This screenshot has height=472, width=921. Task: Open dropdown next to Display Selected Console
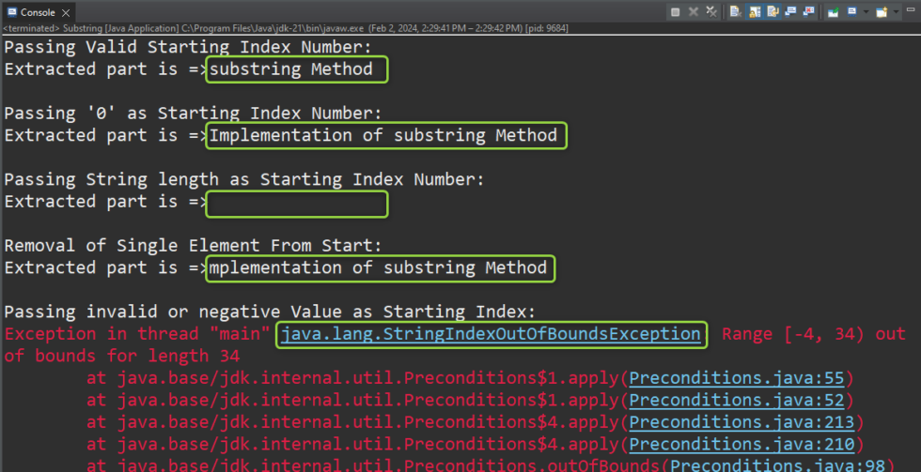point(866,11)
